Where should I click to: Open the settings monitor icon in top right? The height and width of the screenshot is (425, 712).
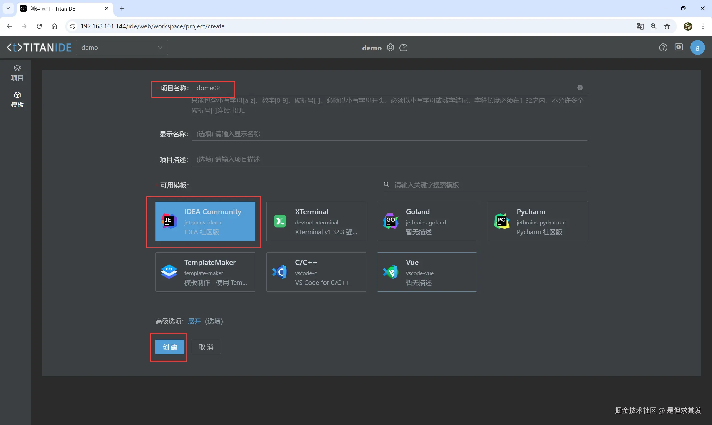[679, 48]
